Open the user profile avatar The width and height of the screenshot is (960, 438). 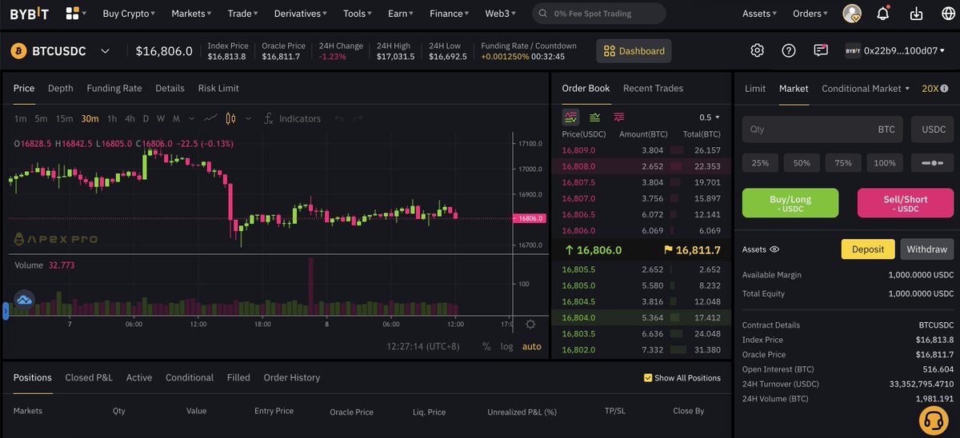click(x=852, y=14)
